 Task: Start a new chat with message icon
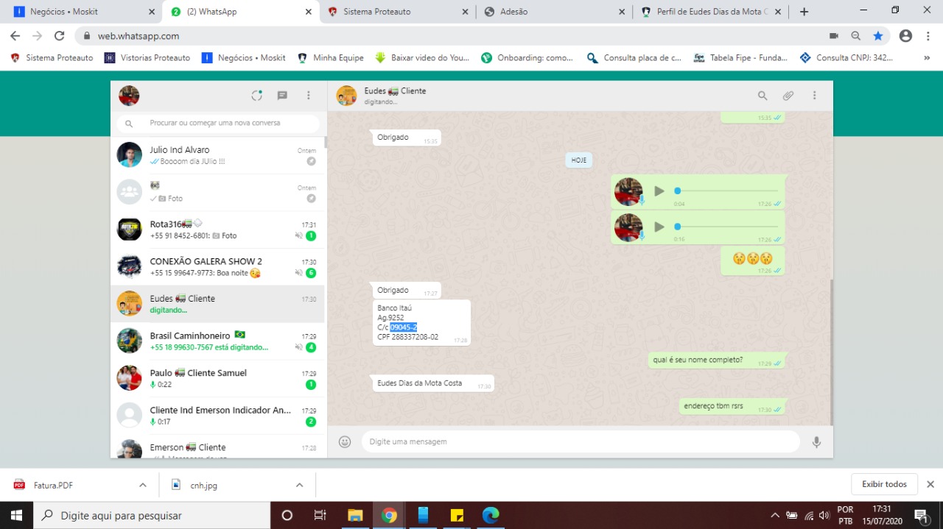(282, 96)
